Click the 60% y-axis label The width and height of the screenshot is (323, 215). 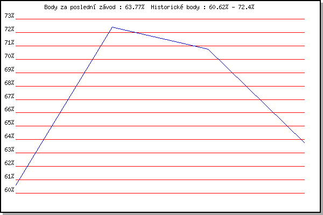click(9, 190)
